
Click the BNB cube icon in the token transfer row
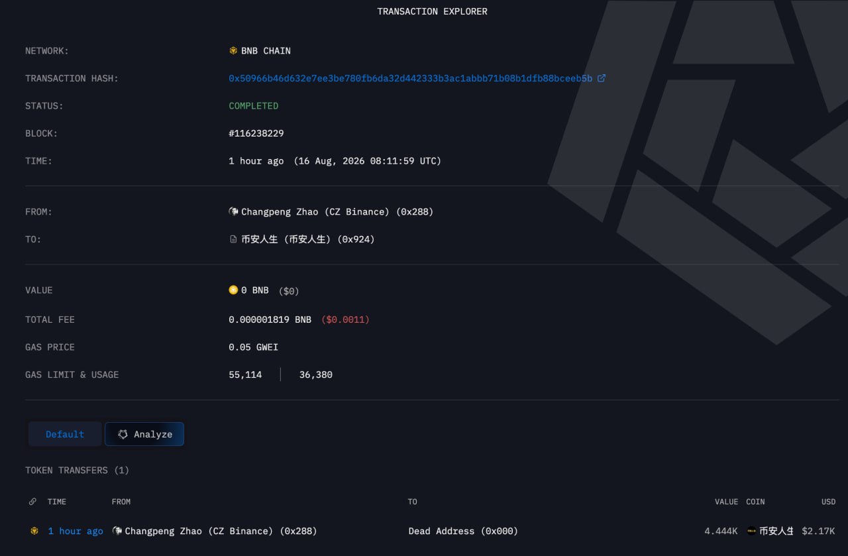34,531
